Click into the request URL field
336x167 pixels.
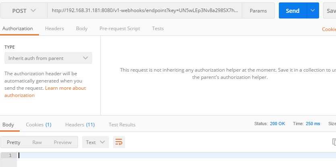[x=145, y=11]
